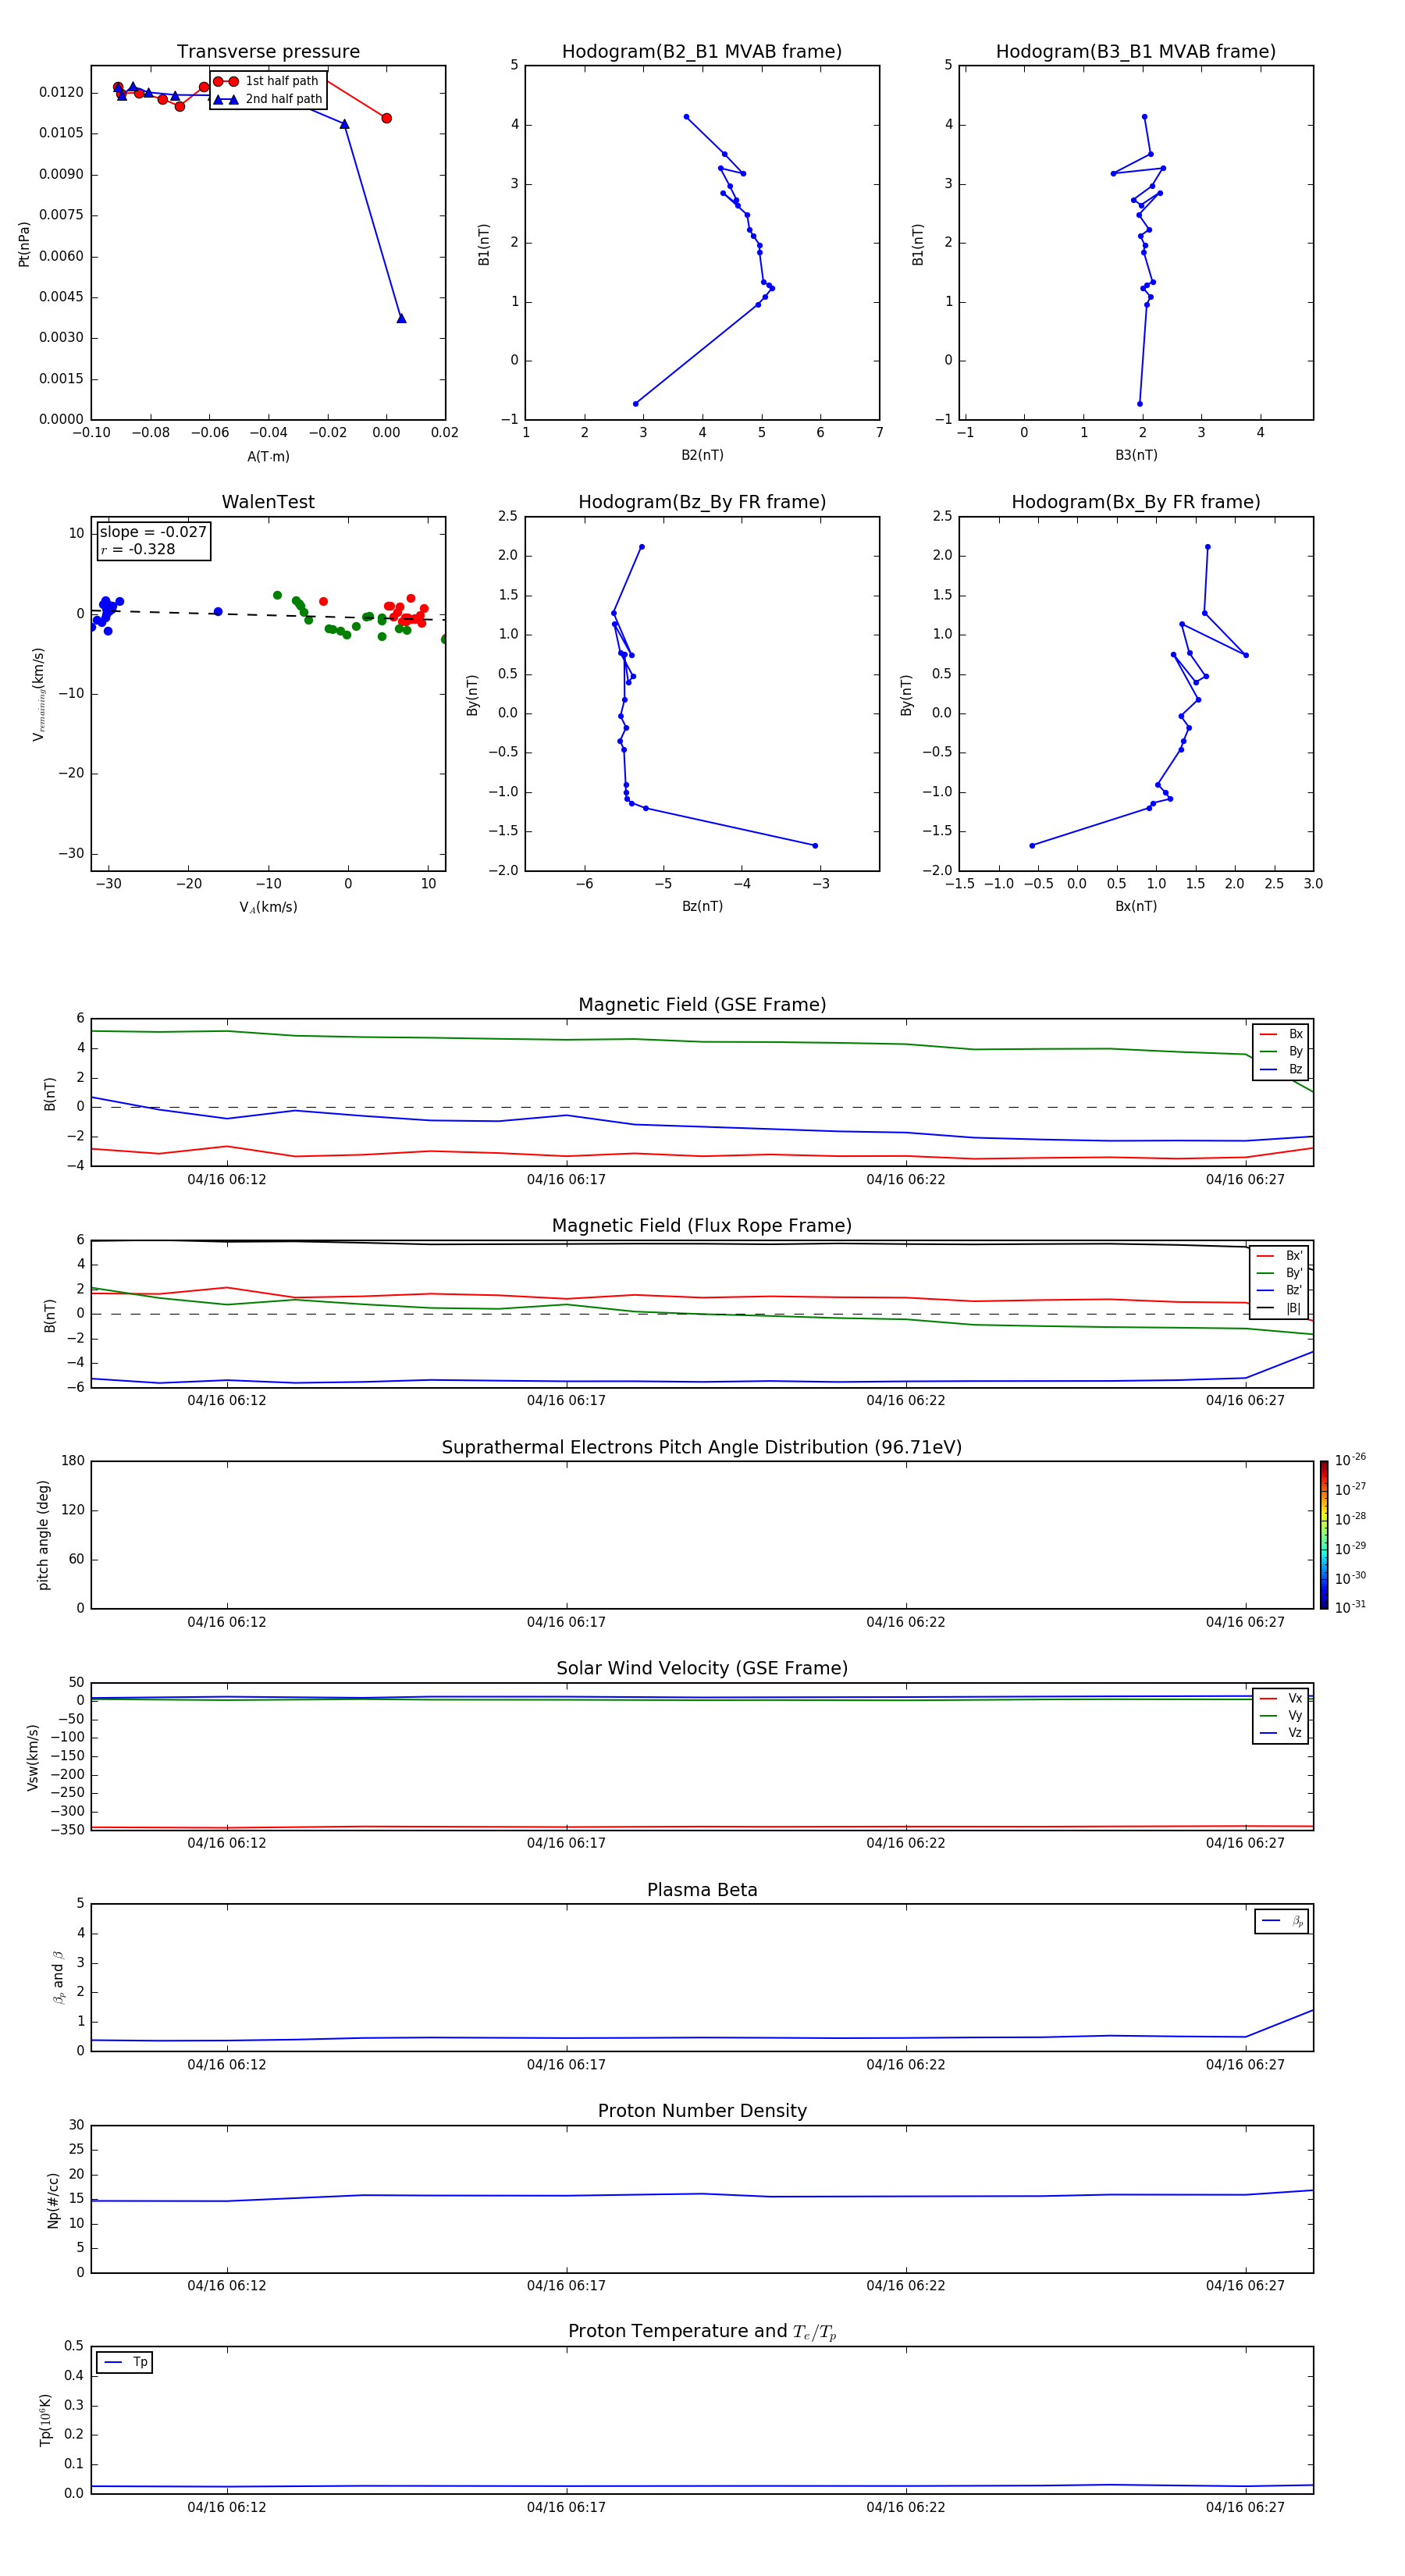Image resolution: width=1405 pixels, height=2576 pixels.
Task: Click the 'slope = -0.027' annotation
Action: pyautogui.click(x=153, y=532)
